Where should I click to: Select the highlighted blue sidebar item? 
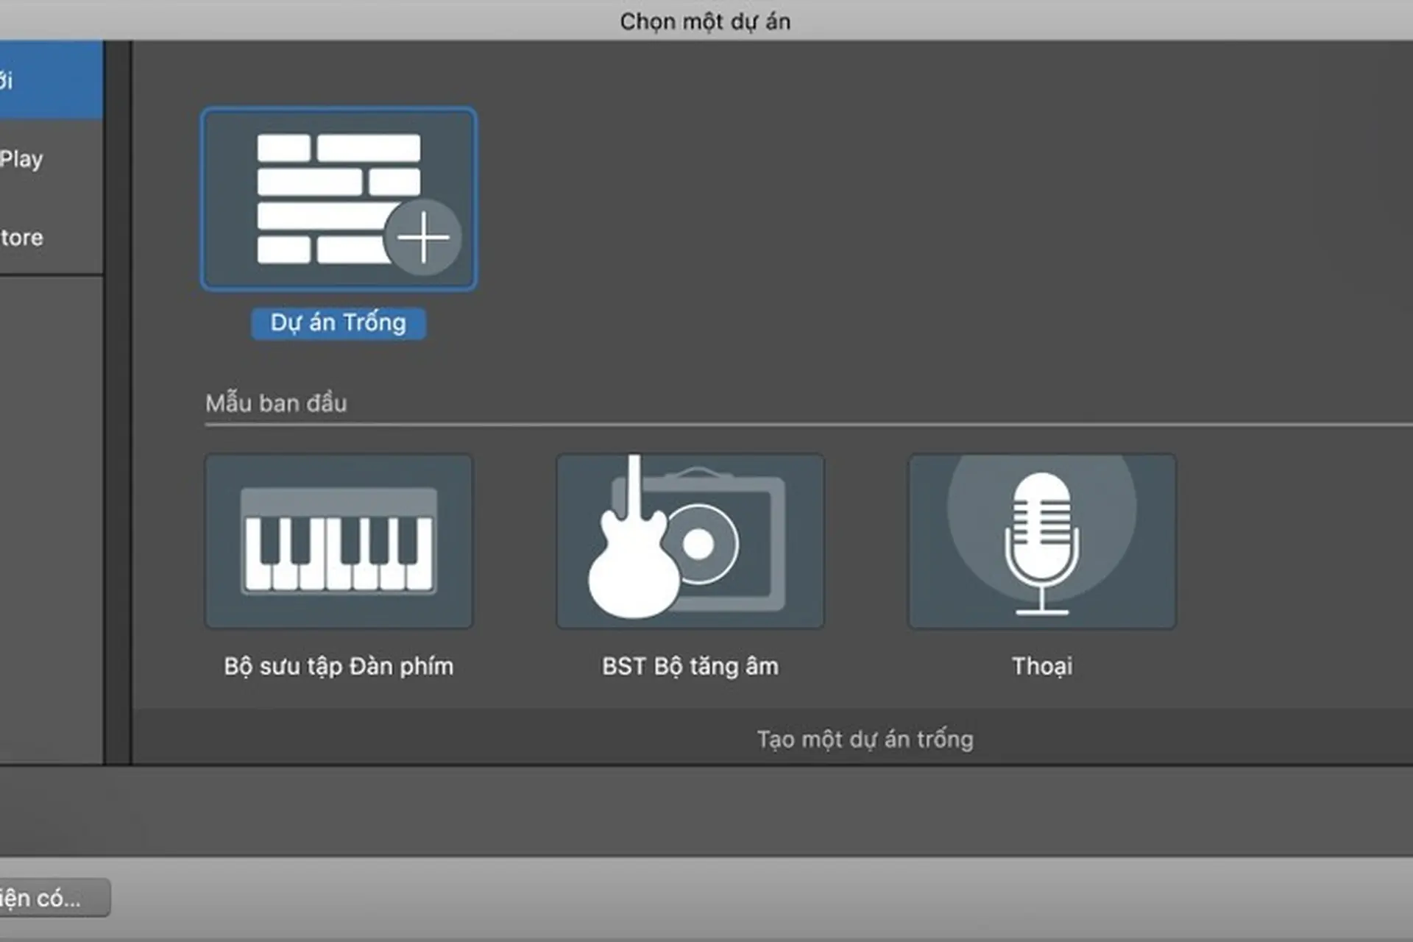click(52, 79)
